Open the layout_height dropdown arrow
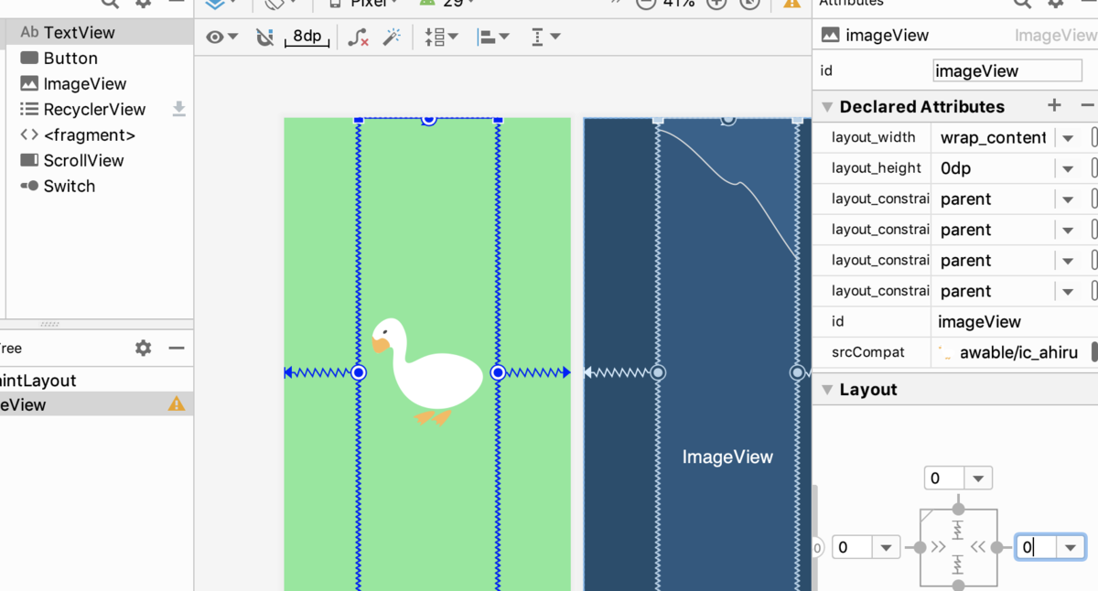Viewport: 1098px width, 591px height. pyautogui.click(x=1068, y=169)
